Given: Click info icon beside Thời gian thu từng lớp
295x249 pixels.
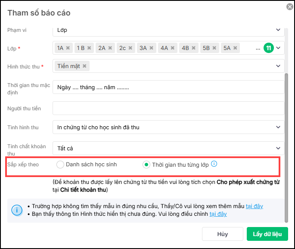Looking at the screenshot, I should pyautogui.click(x=214, y=164).
